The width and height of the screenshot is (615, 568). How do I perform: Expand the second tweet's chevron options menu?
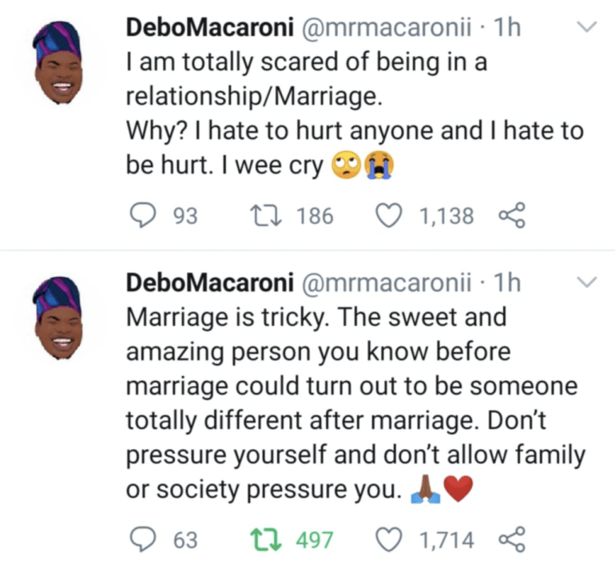coord(587,282)
